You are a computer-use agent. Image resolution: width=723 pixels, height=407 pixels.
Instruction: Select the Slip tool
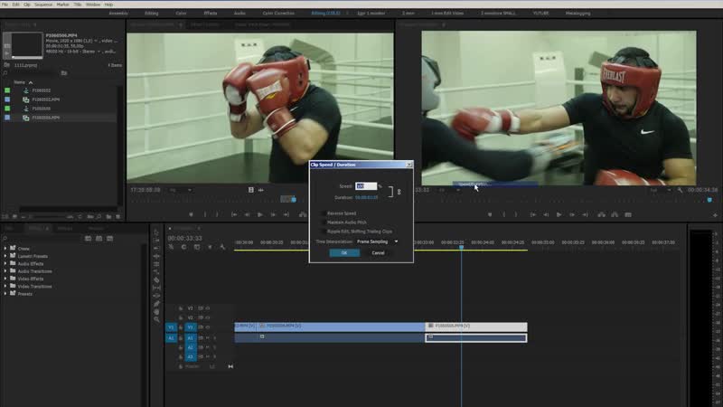click(156, 288)
